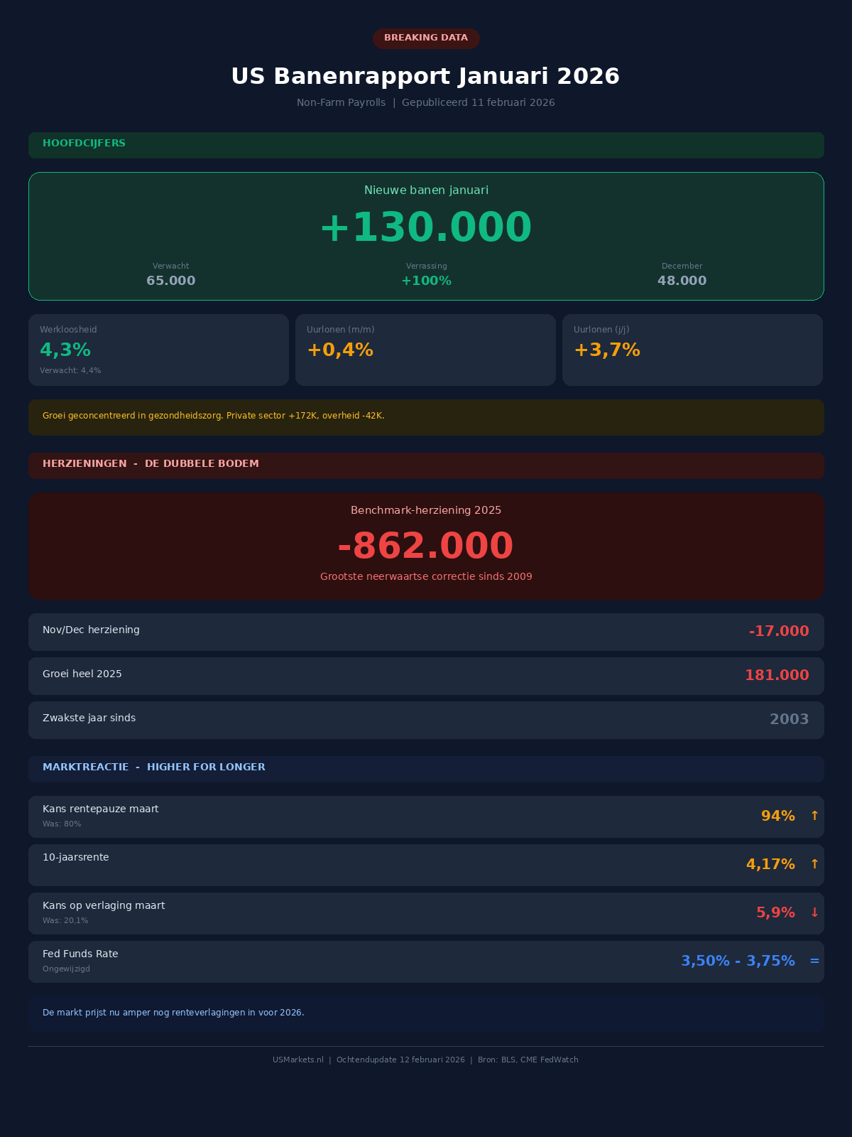852x1137 pixels.
Task: Click the December 48.000 value
Action: [x=682, y=281]
